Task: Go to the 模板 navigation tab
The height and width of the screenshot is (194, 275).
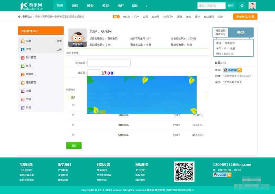Action: tap(90, 6)
